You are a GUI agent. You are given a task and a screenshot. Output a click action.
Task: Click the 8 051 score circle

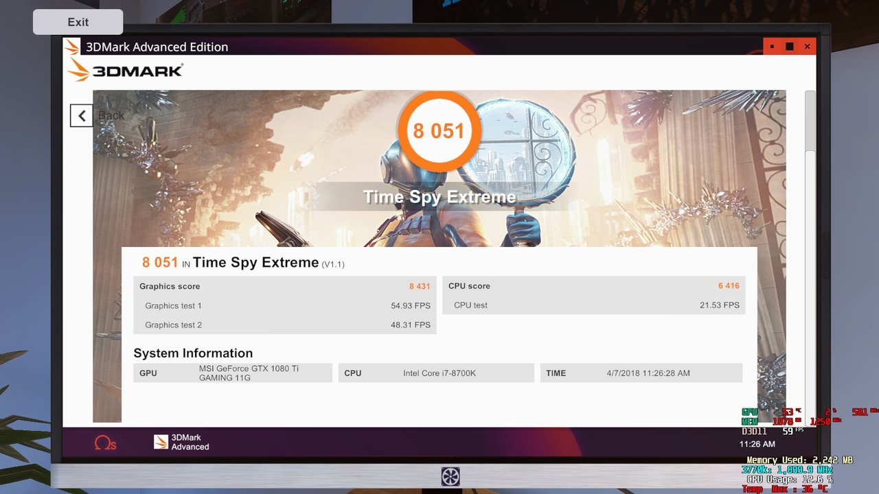click(x=439, y=130)
